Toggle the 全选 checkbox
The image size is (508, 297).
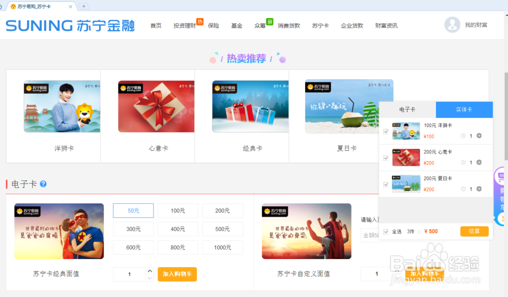(x=386, y=232)
